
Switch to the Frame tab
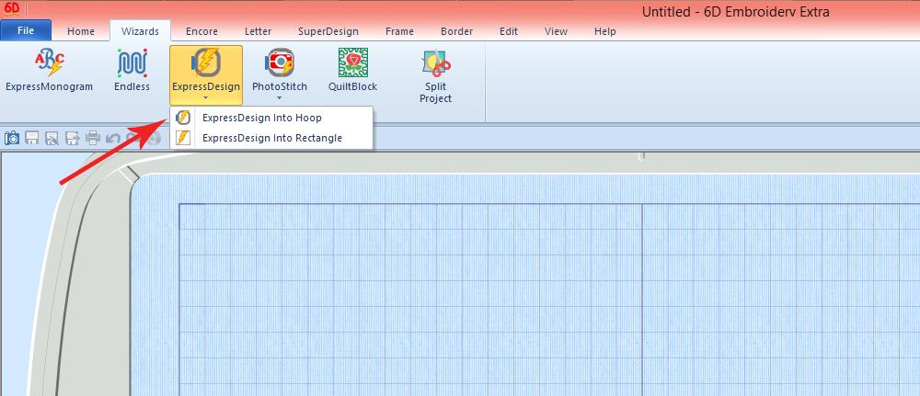399,31
